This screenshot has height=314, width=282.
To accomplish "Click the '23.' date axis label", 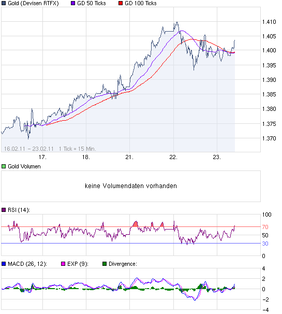I will (x=217, y=157).
